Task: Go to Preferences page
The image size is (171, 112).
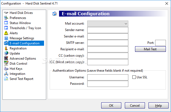Action: 18,18
